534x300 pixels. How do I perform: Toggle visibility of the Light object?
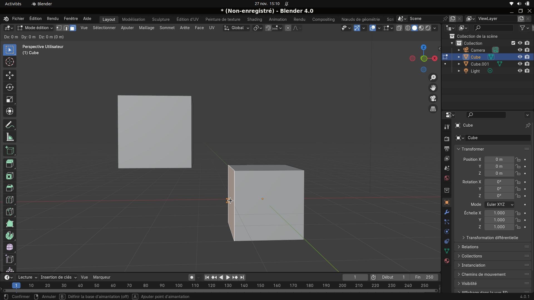coord(520,71)
